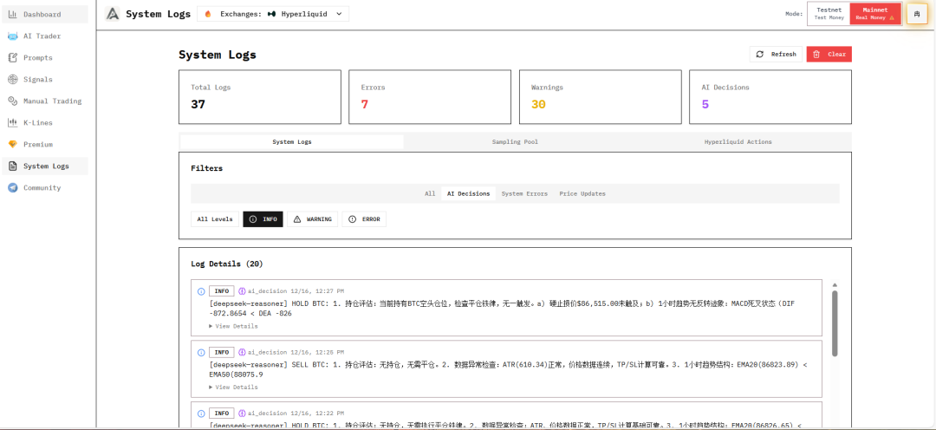The image size is (936, 430).
Task: Open Manual Trading sidebar icon
Action: pos(13,101)
